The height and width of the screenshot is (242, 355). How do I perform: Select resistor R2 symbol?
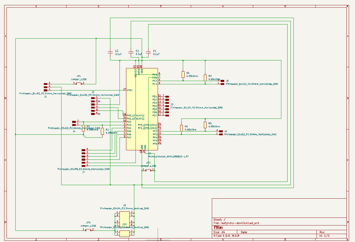pos(102,131)
